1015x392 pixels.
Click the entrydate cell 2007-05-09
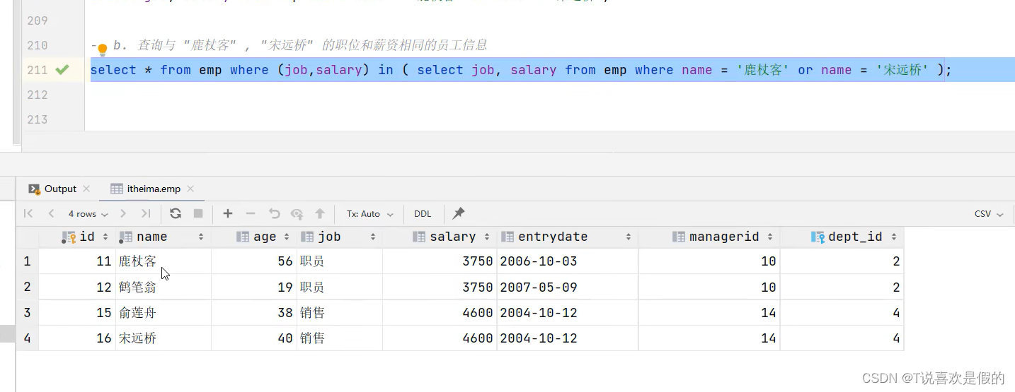point(568,287)
